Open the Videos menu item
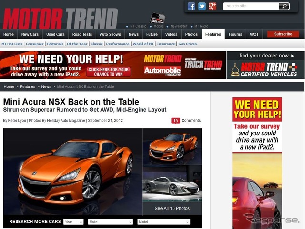Screen dimensions: 305x229 coord(172,34)
